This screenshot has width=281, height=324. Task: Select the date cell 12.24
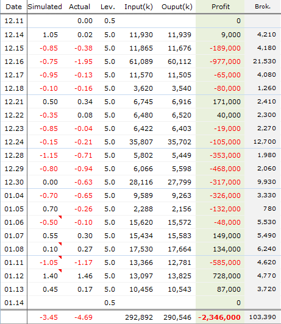click(x=14, y=142)
